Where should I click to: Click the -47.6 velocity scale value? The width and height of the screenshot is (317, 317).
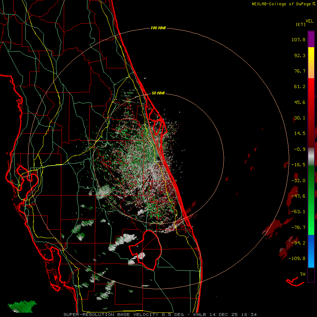point(298,196)
